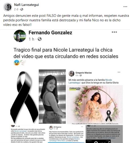Click the 1 h timestamp on the shared post
The width and height of the screenshot is (130, 143).
coord(31,39)
